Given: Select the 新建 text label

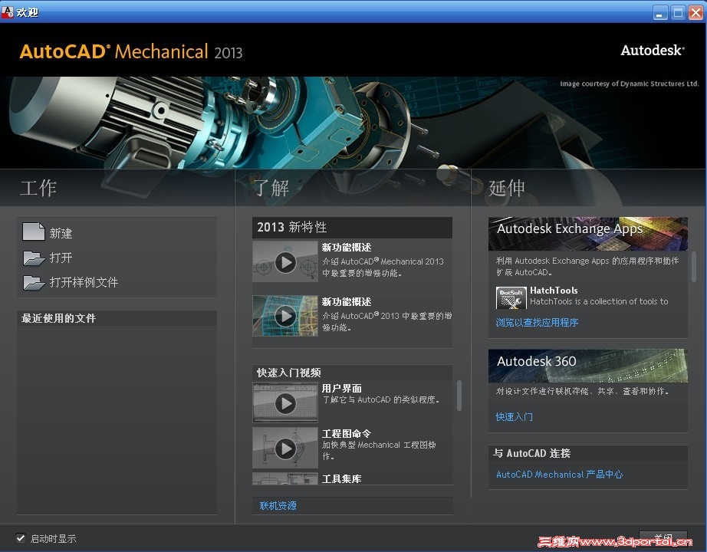Looking at the screenshot, I should [61, 233].
